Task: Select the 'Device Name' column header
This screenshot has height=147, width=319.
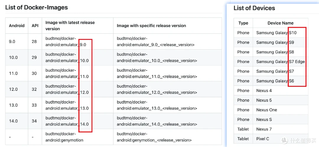Action: pyautogui.click(x=280, y=23)
